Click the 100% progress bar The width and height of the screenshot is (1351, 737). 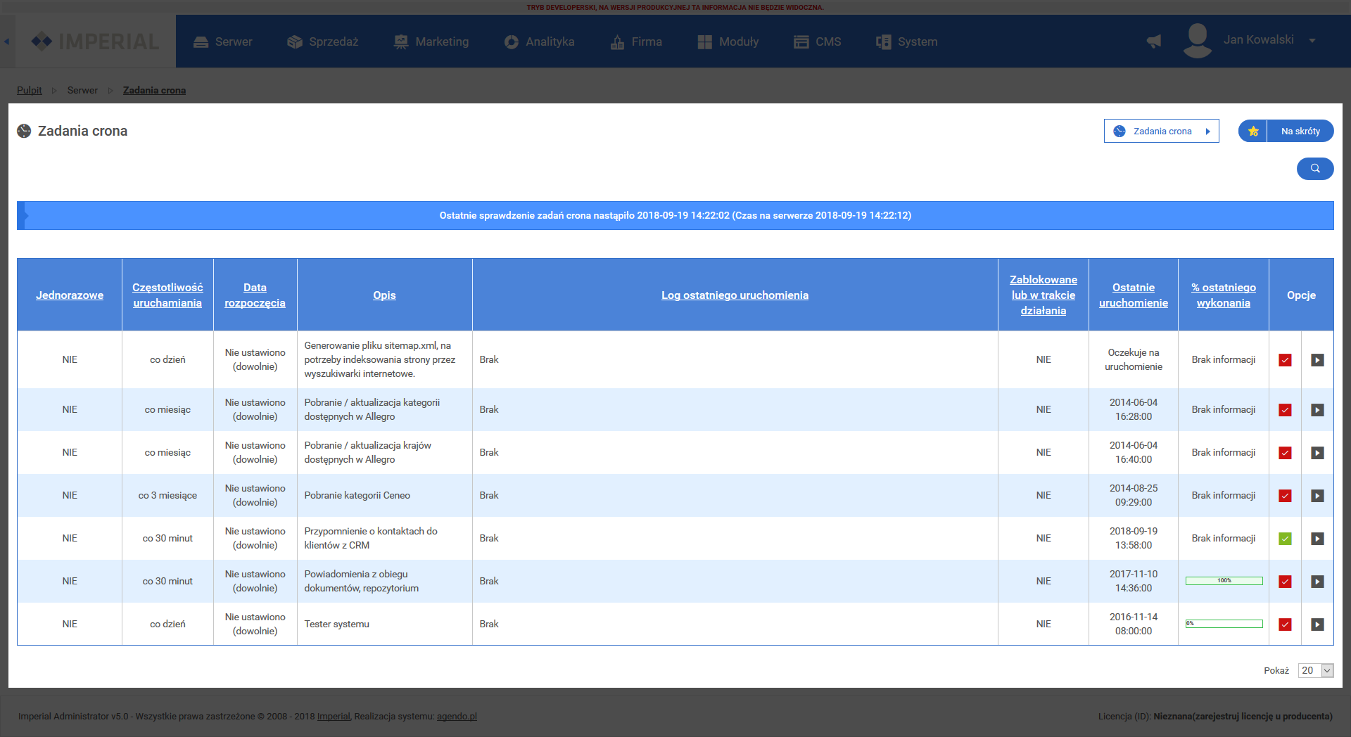coord(1224,581)
